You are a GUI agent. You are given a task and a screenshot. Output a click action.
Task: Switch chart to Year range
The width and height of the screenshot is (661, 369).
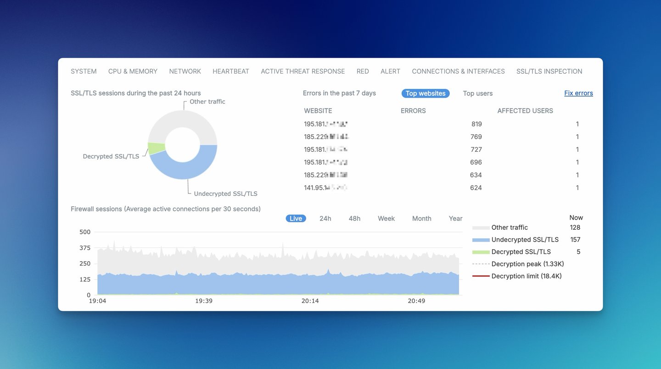point(455,219)
